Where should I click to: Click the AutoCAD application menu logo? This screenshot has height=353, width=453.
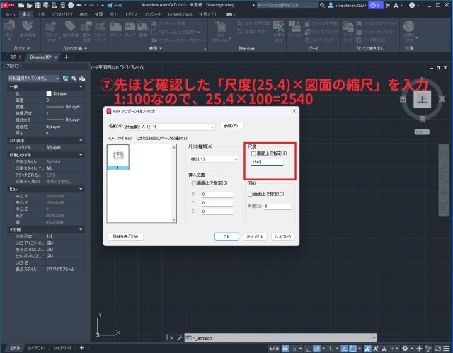7,4
